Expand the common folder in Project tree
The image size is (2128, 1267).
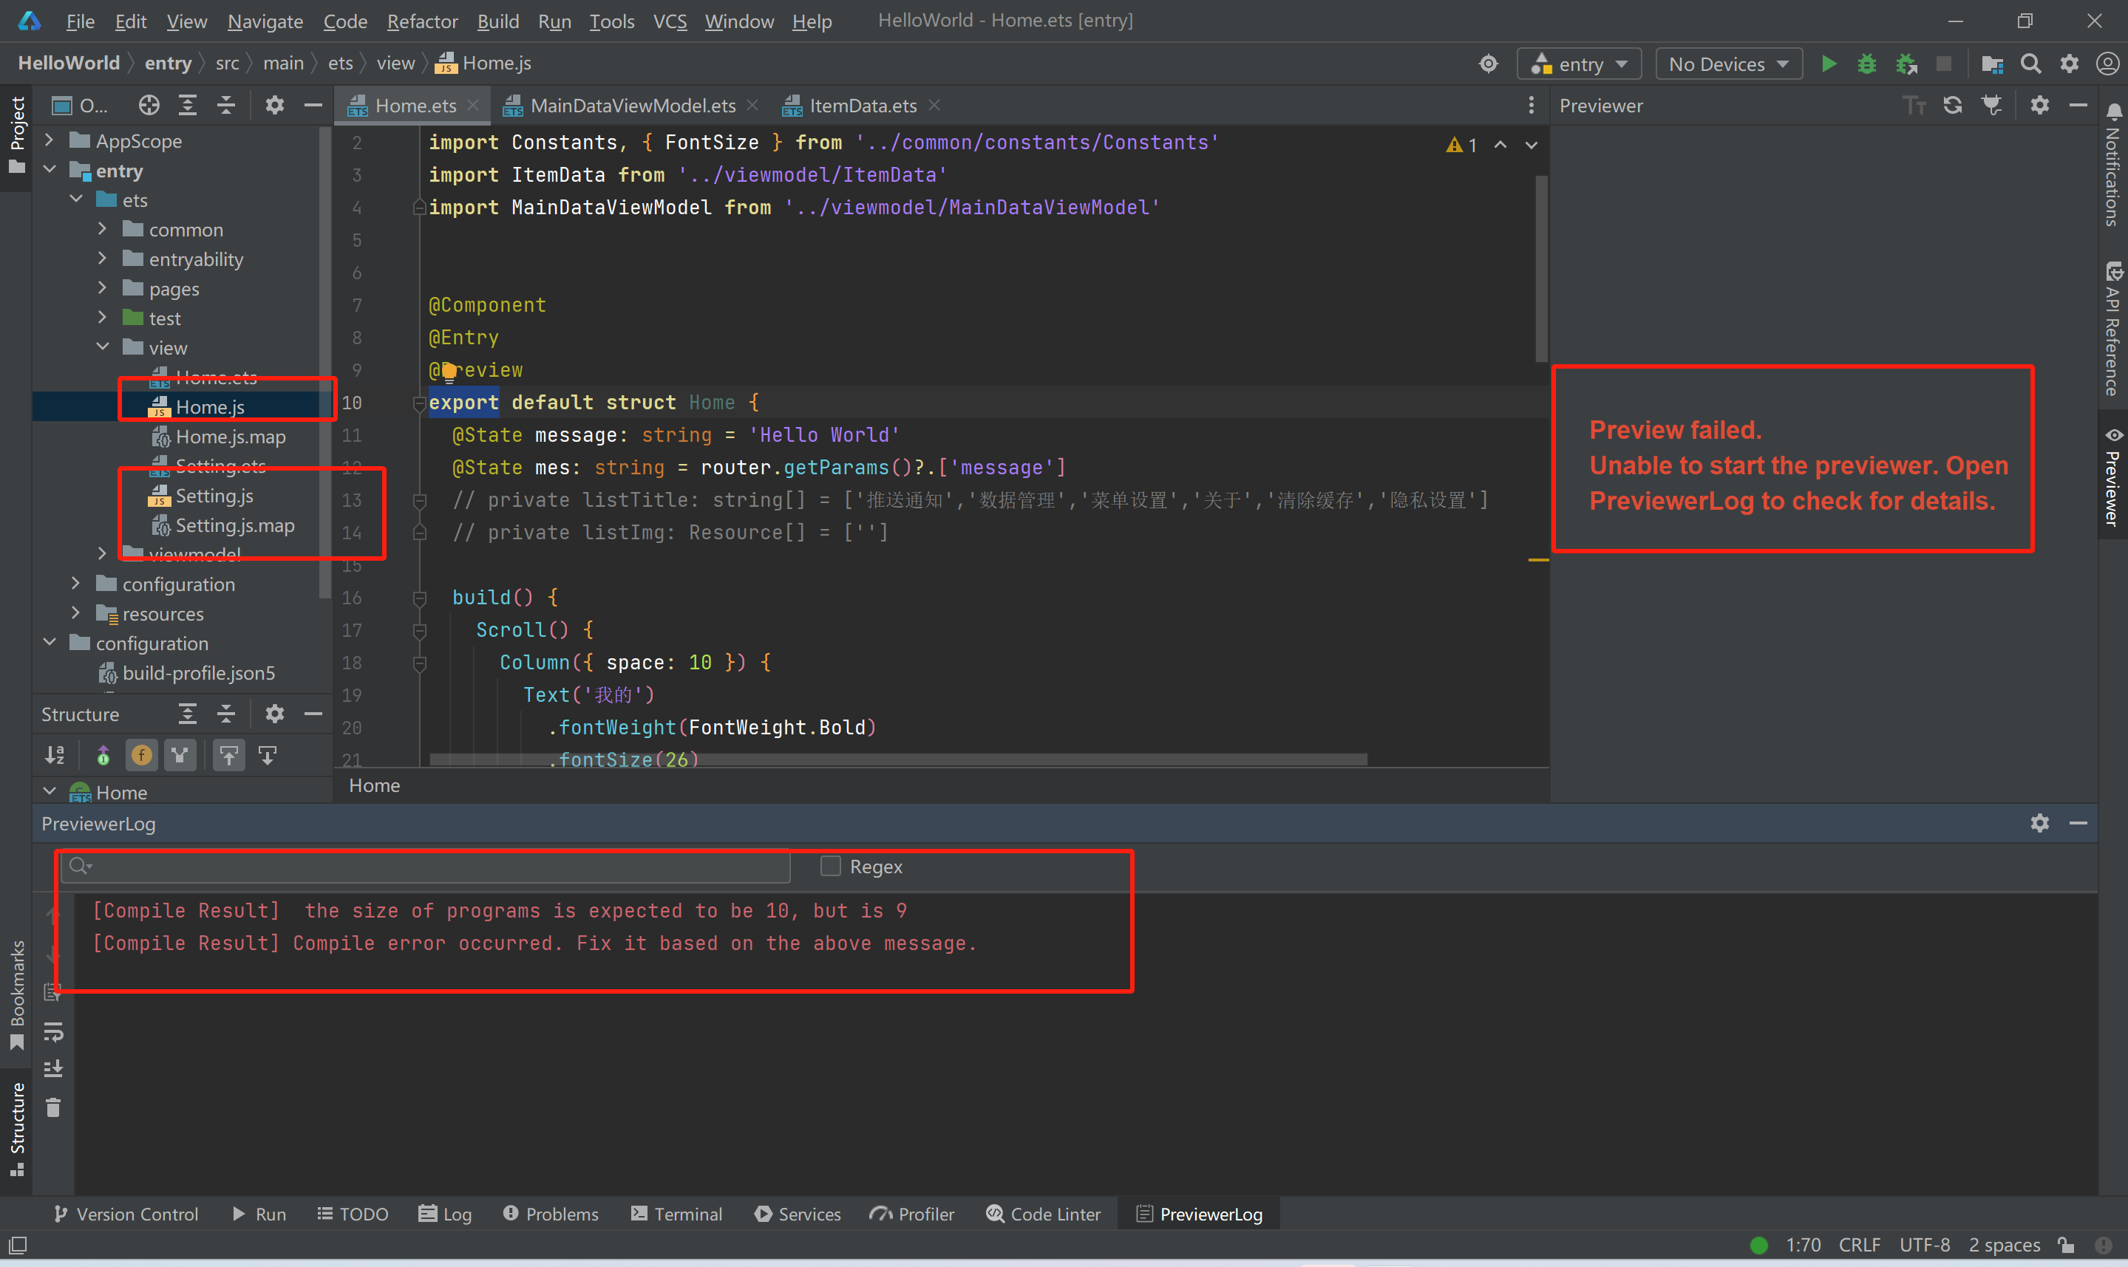tap(103, 229)
